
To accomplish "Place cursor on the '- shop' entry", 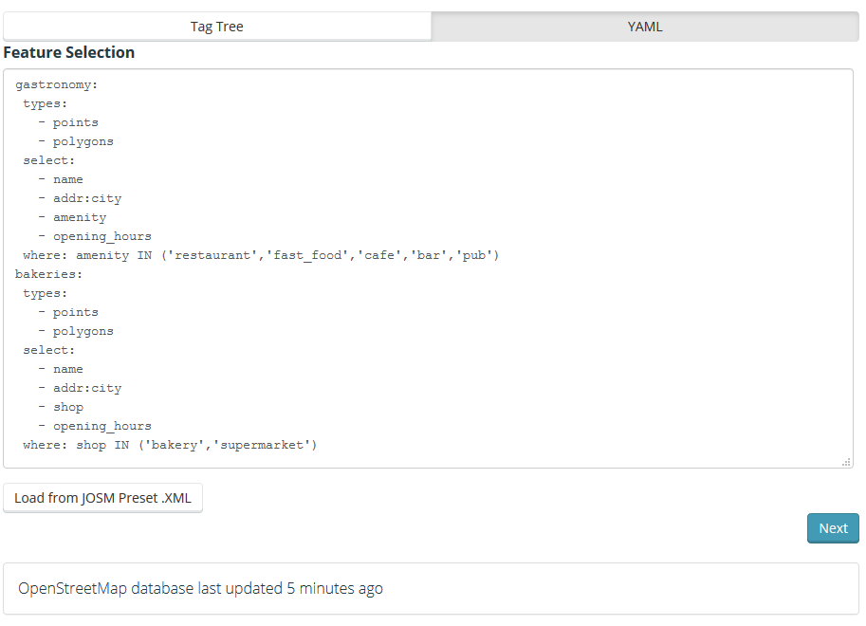I will (62, 407).
